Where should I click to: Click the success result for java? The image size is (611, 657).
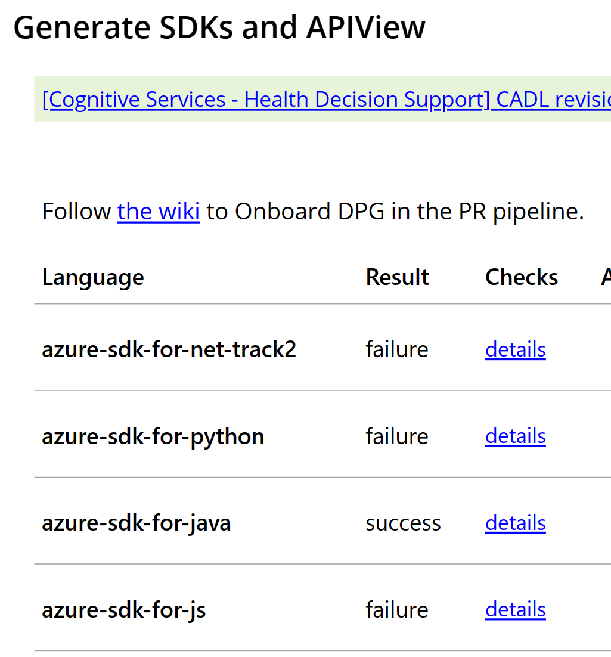403,523
